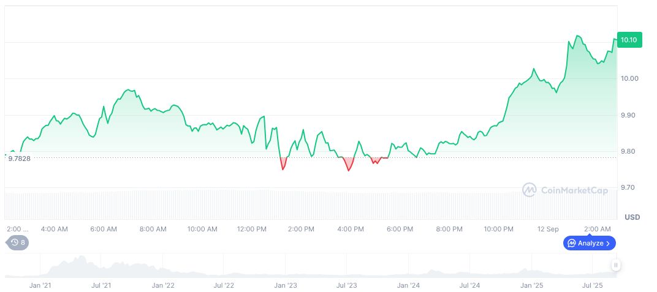Screen dimensions: 657x292
Task: Open the history events badge showing 8
Action: (x=18, y=242)
